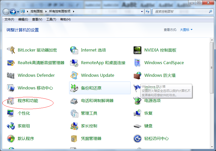Expand the address bar history dropdown arrow
Screen dimensions: 216x151
pos(142,12)
